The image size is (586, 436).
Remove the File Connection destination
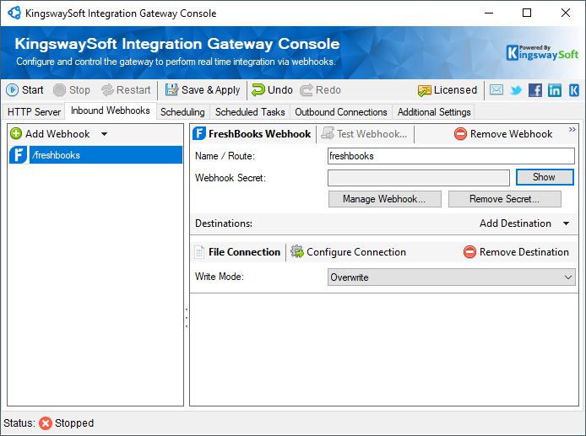[516, 252]
